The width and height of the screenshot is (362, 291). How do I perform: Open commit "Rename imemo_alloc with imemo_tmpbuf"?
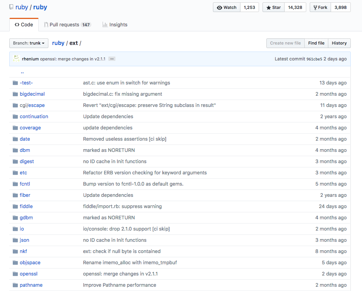point(130,263)
